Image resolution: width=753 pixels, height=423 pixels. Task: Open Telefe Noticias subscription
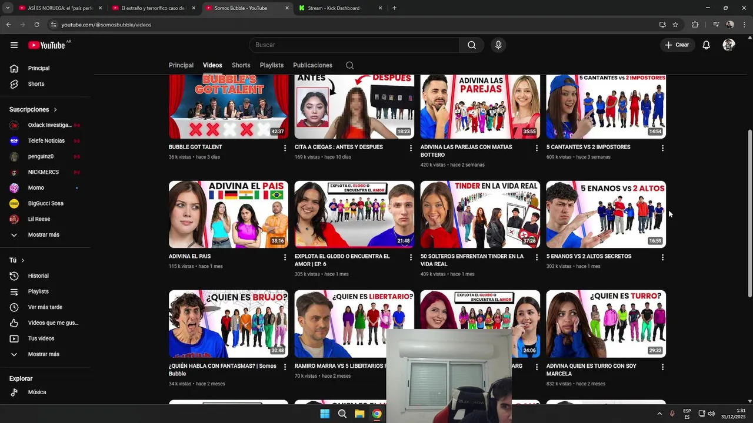pyautogui.click(x=47, y=141)
